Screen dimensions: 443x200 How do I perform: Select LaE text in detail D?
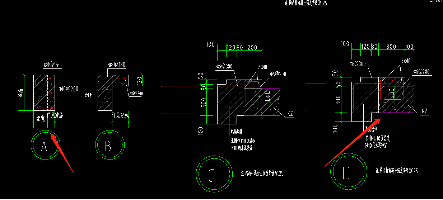click(x=392, y=94)
